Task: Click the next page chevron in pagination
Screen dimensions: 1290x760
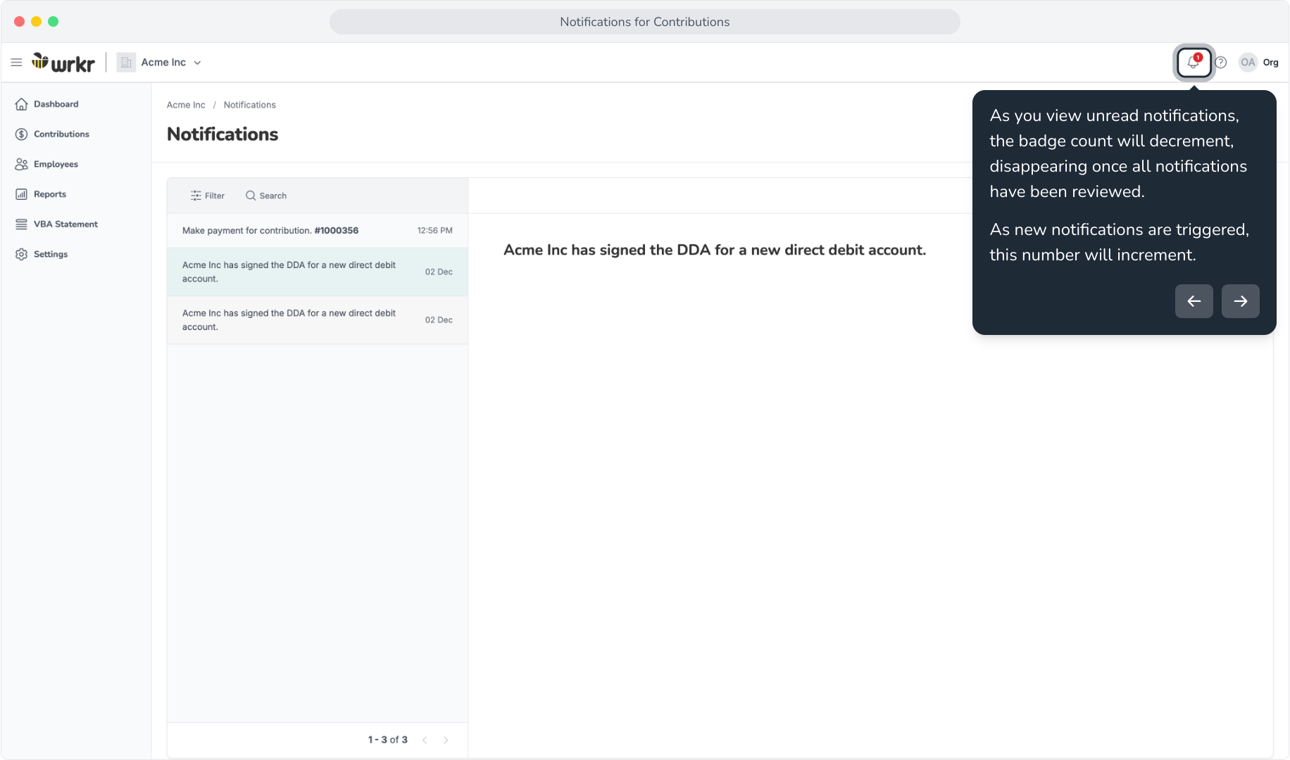Action: pyautogui.click(x=446, y=740)
